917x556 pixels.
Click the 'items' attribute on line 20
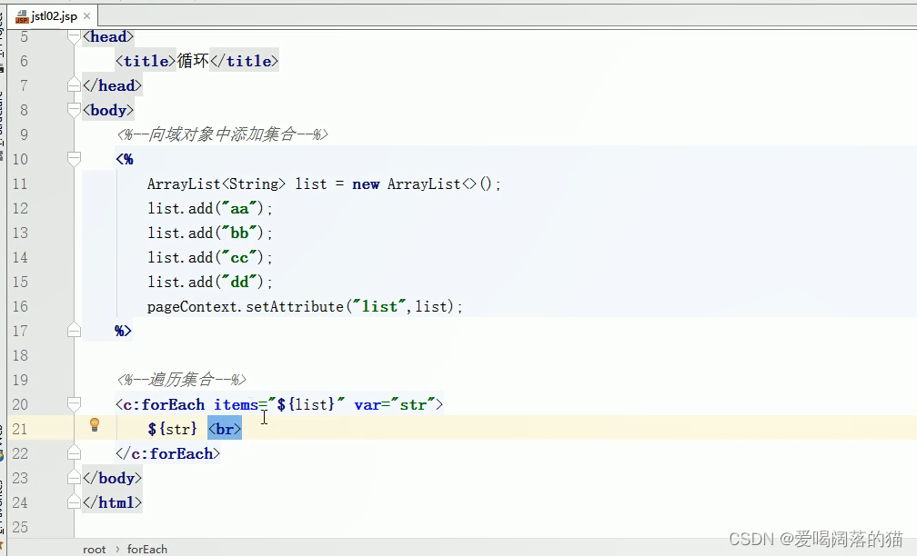click(236, 405)
